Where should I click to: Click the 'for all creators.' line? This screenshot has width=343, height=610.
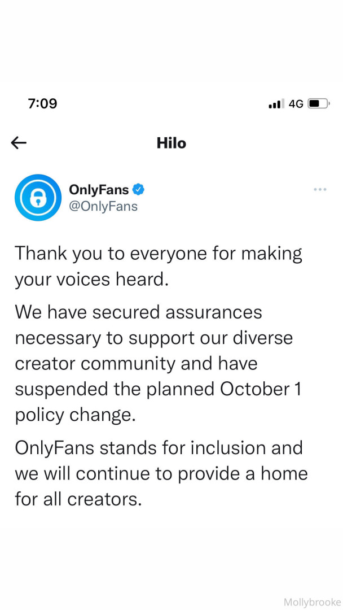[78, 499]
